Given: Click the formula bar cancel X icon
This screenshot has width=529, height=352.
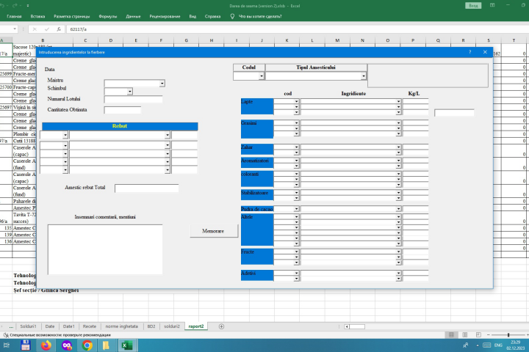Looking at the screenshot, I should (x=35, y=29).
